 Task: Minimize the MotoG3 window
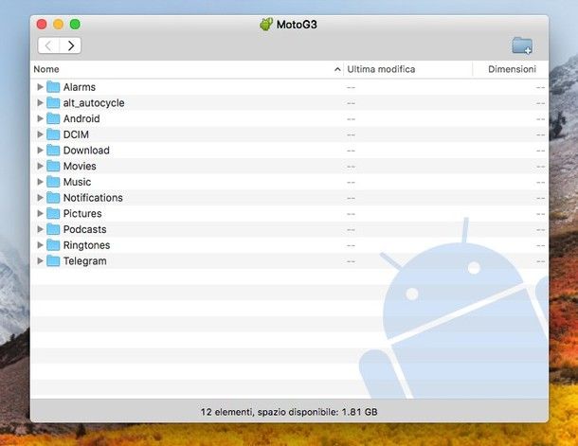[x=58, y=25]
